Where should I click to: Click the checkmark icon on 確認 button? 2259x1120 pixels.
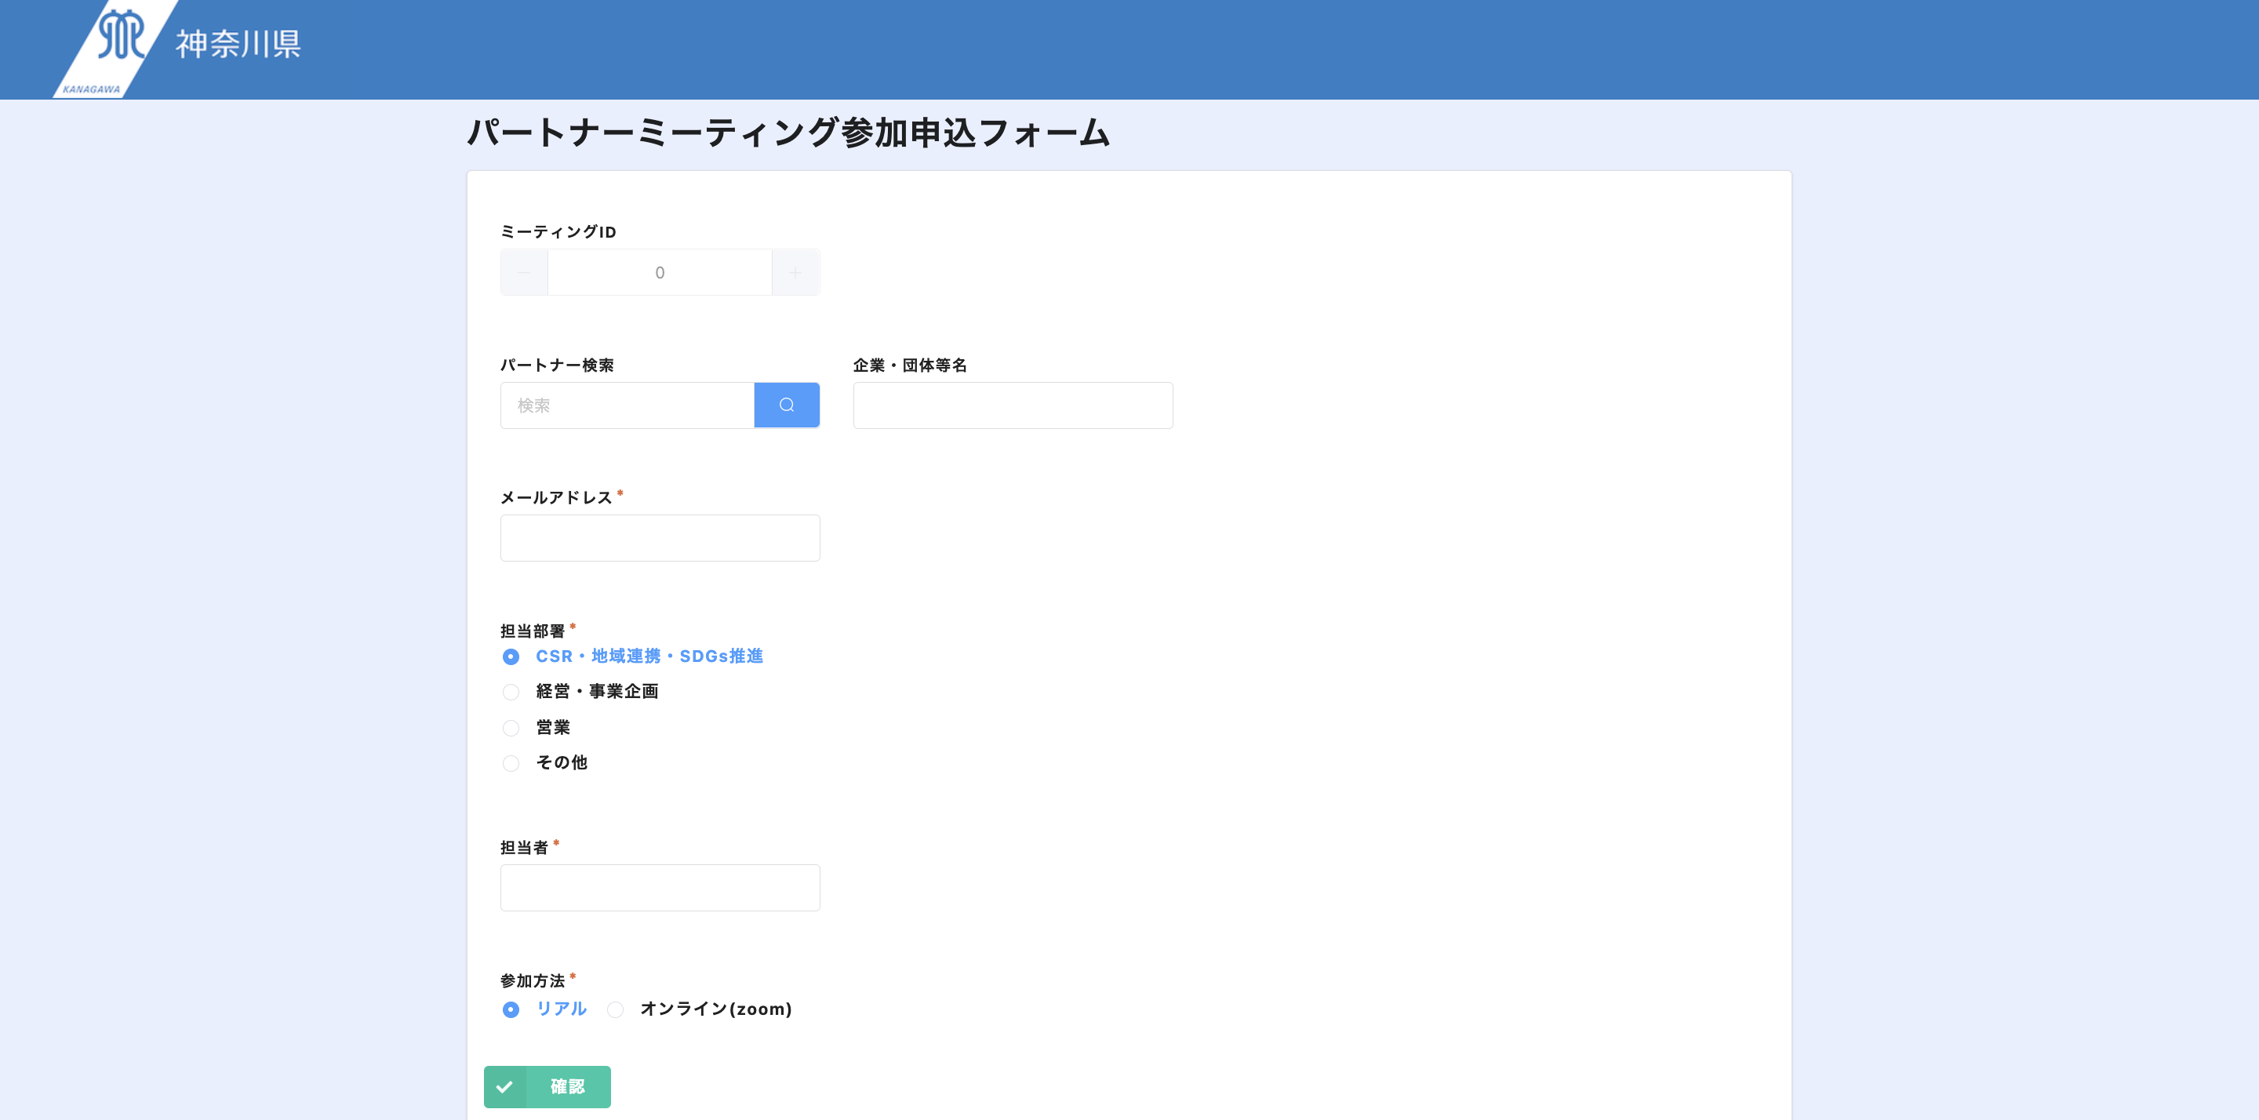pyautogui.click(x=504, y=1087)
